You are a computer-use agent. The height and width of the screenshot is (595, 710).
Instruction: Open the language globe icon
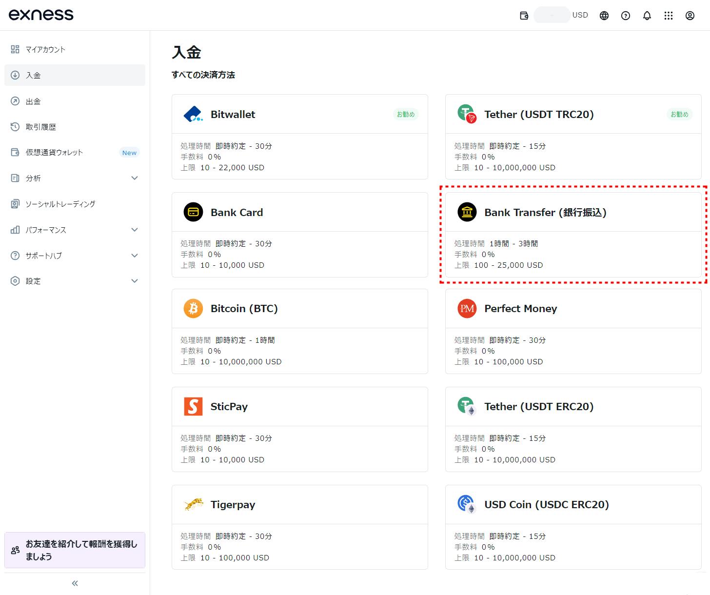coord(604,16)
